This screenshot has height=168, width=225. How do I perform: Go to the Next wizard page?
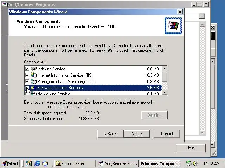(x=137, y=134)
